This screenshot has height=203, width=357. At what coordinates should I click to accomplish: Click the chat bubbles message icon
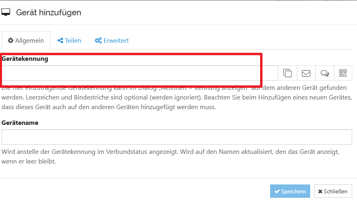click(x=325, y=73)
